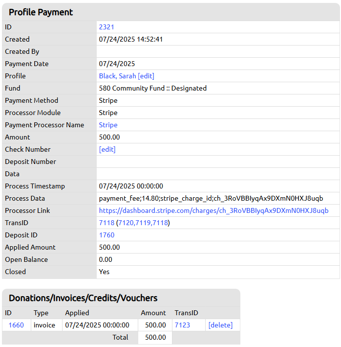Image resolution: width=341 pixels, height=347 pixels.
Task: Click the TransID column header in invoices table
Action: 187,313
